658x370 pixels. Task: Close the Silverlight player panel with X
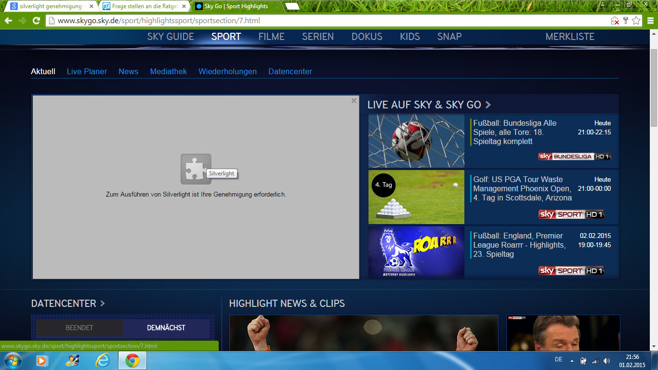[354, 101]
